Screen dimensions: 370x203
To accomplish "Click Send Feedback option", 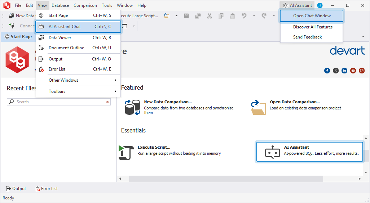I will (x=312, y=37).
